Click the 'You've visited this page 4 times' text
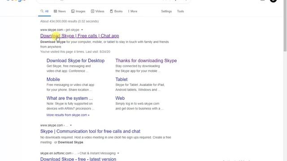This screenshot has width=287, height=161. coord(75,52)
